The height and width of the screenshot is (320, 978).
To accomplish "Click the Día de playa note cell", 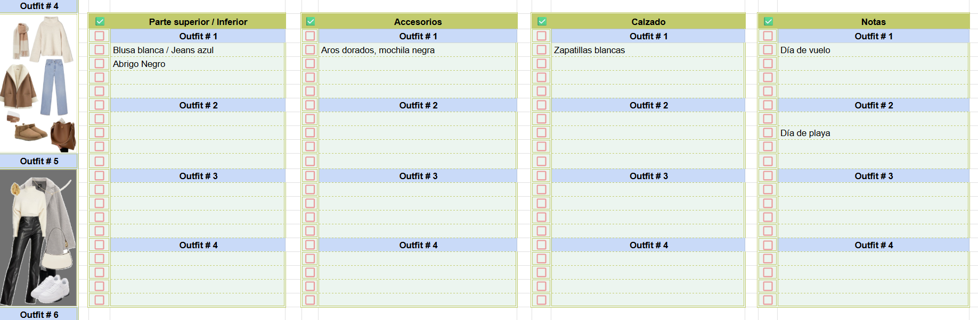I will pos(873,133).
